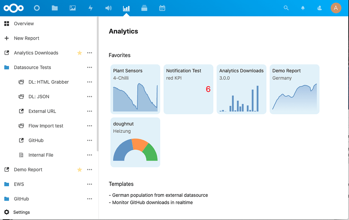The image size is (349, 220).
Task: Open the German population template link
Action: click(160, 195)
